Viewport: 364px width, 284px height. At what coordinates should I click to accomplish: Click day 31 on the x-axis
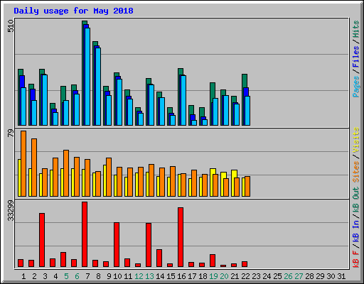(x=341, y=276)
